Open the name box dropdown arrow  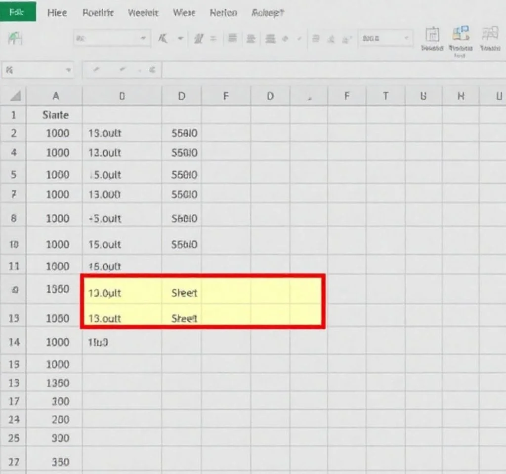click(x=68, y=70)
